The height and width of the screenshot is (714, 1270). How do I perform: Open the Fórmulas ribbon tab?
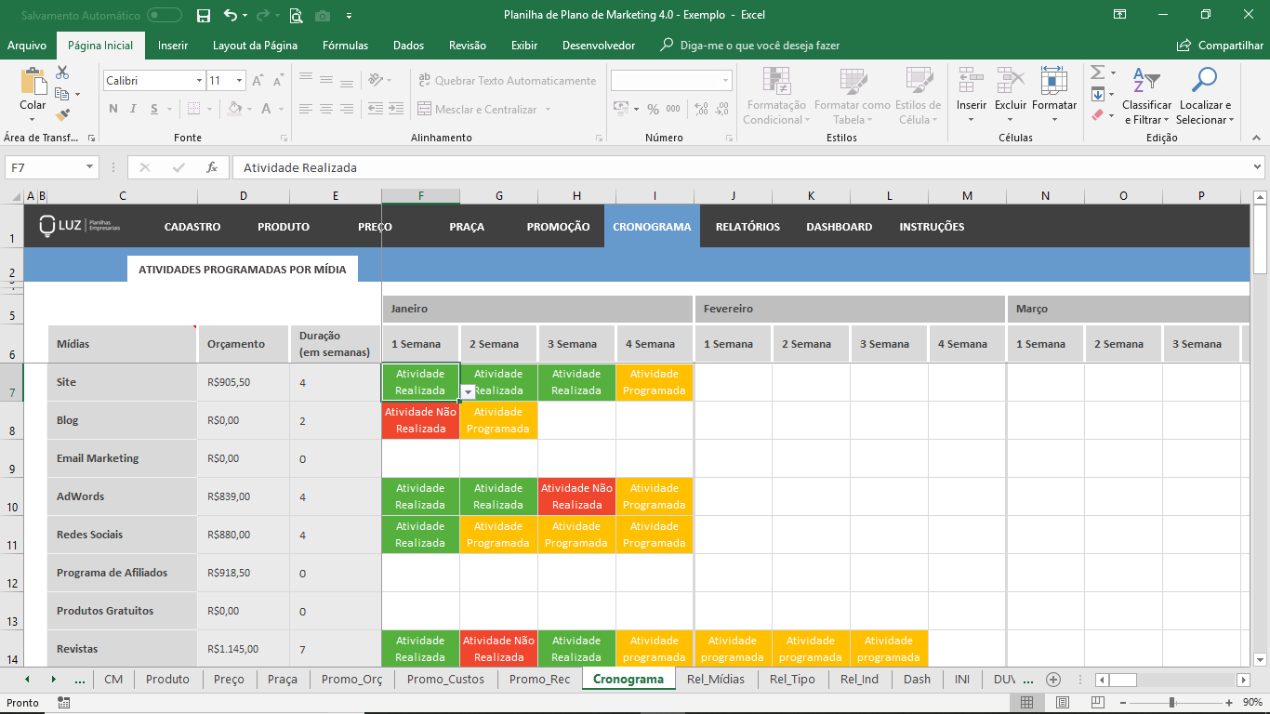[x=345, y=46]
